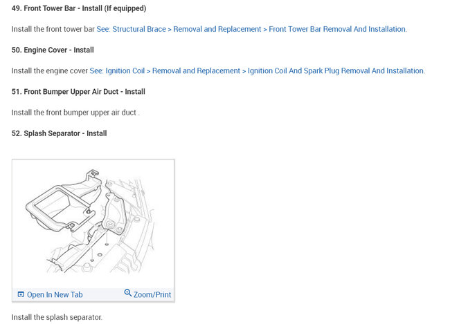Click "See:" before Ignition Coil
Screen dimensions: 450x324
96,70
